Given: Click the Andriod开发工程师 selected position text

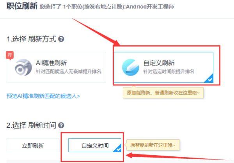Looking at the screenshot, I should coord(150,7).
